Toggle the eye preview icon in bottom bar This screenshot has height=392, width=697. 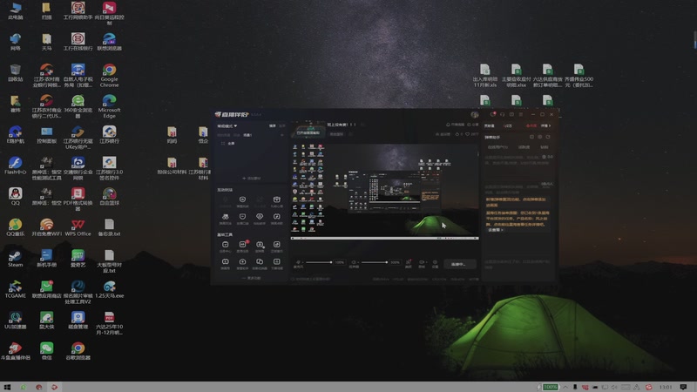pos(422,262)
